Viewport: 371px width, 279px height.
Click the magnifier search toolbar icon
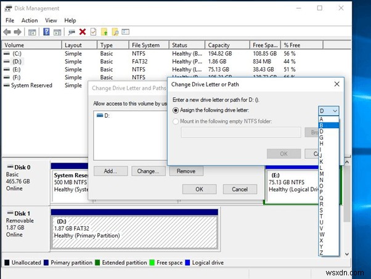click(x=115, y=31)
